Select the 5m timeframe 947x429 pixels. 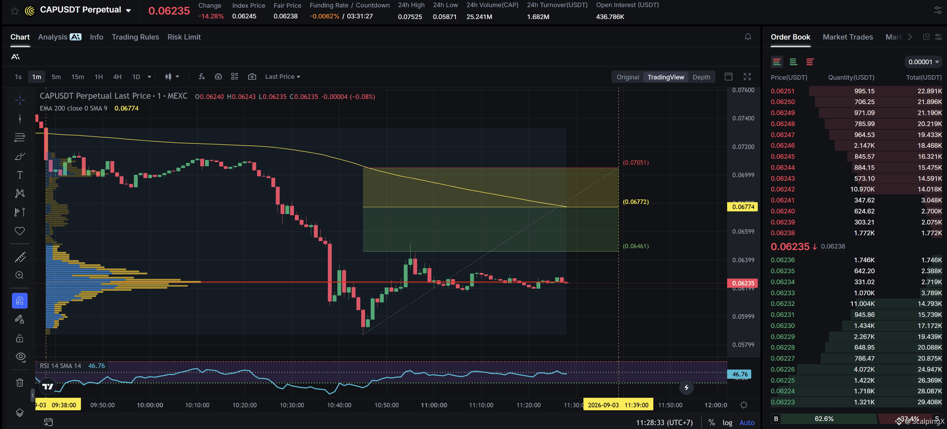(x=56, y=77)
